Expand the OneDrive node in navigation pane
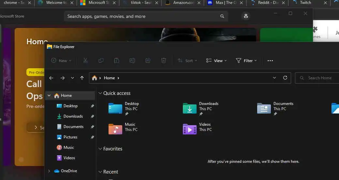Image resolution: width=339 pixels, height=180 pixels. [x=49, y=171]
